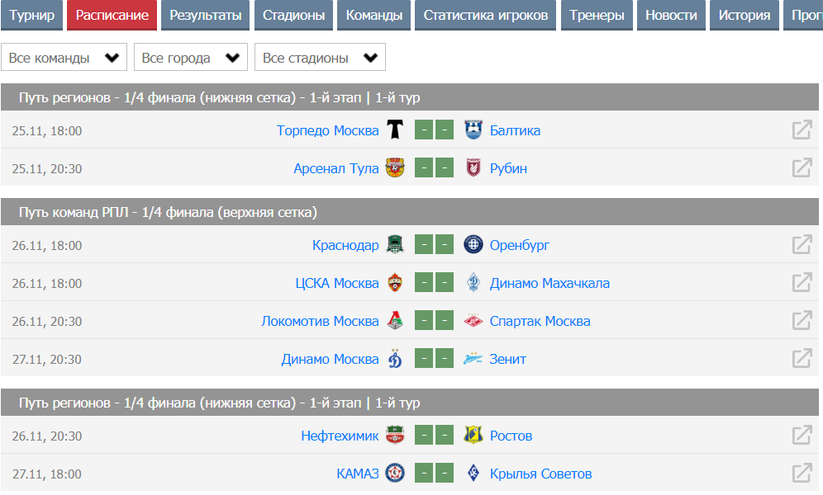Click the Zenit club logo
The image size is (823, 495).
pos(473,359)
